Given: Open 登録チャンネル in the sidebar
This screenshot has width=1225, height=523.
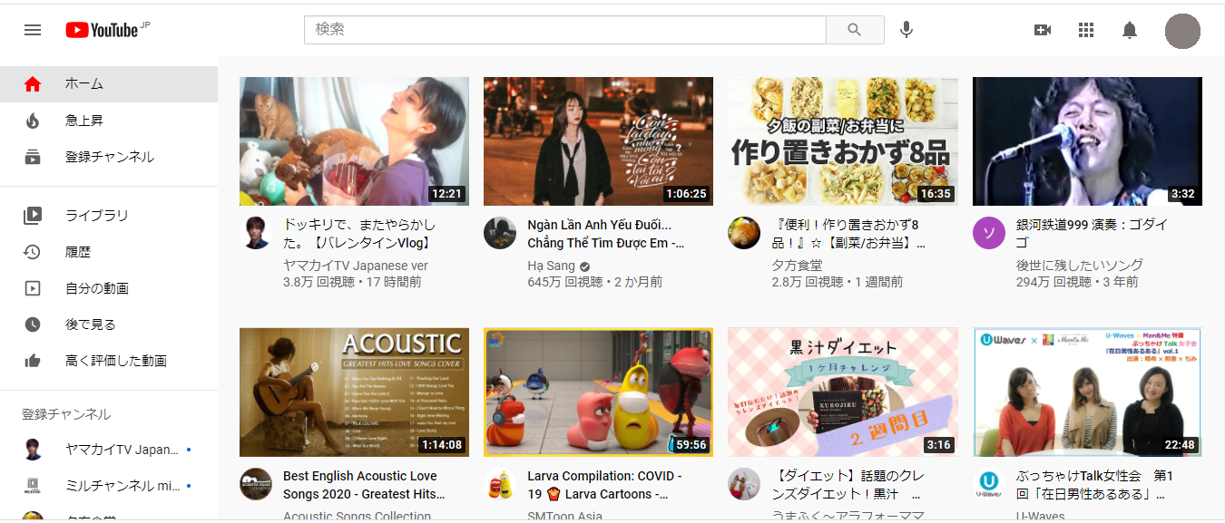Looking at the screenshot, I should pyautogui.click(x=109, y=157).
